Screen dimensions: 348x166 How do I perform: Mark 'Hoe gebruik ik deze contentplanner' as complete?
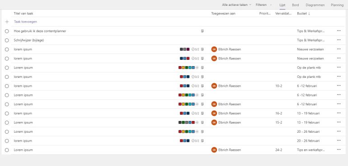pos(7,31)
